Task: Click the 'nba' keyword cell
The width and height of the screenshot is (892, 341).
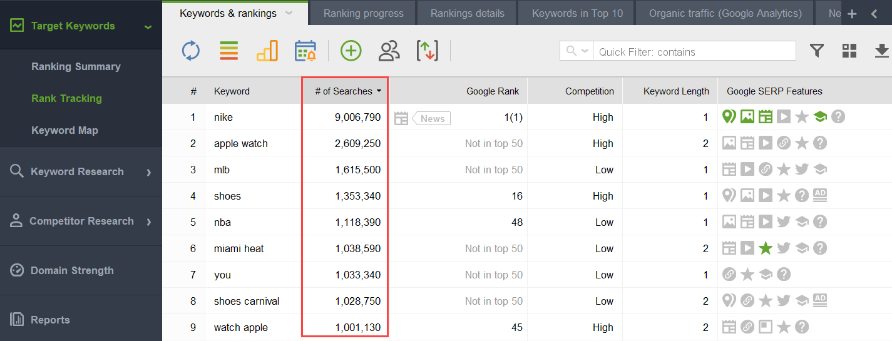Action: pyautogui.click(x=222, y=222)
